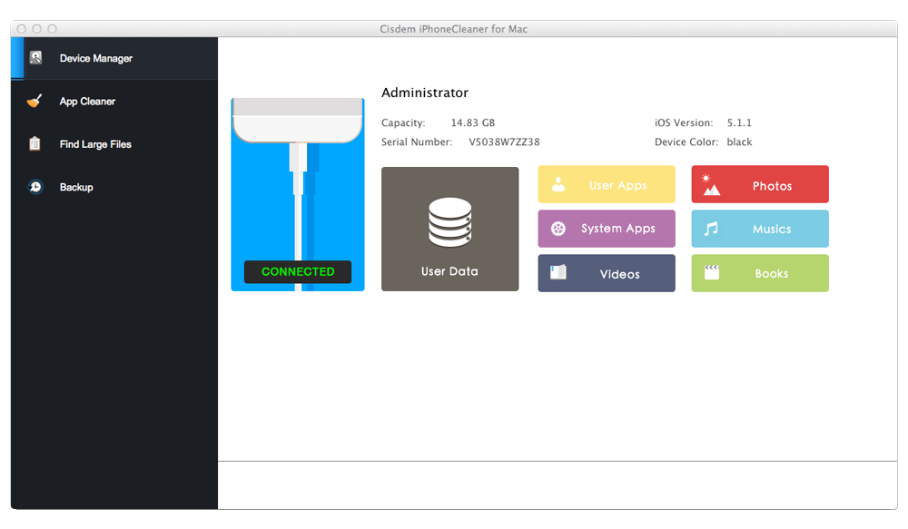Viewport: 908px width, 529px height.
Task: Open User Apps via its person icon
Action: click(x=558, y=184)
